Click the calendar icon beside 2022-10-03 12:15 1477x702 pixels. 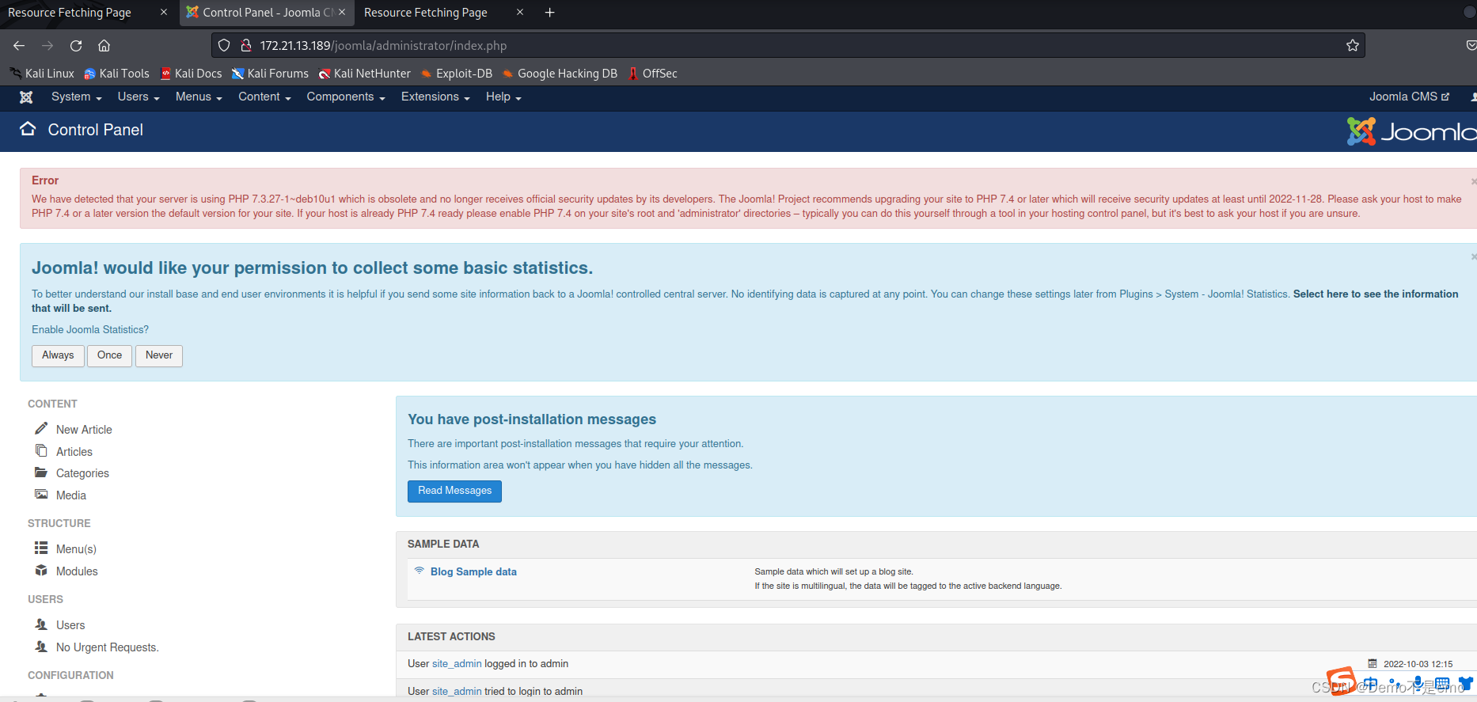[x=1373, y=664]
